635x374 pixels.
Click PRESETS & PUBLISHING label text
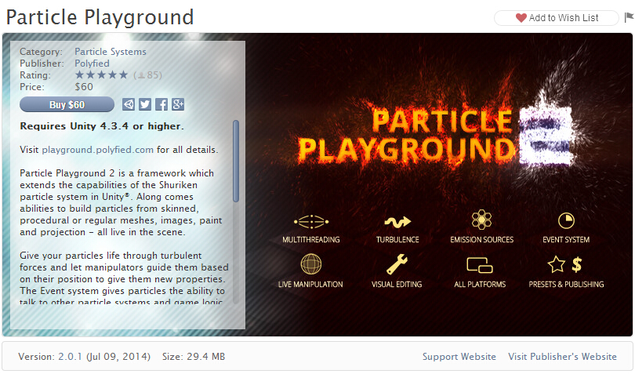[566, 284]
